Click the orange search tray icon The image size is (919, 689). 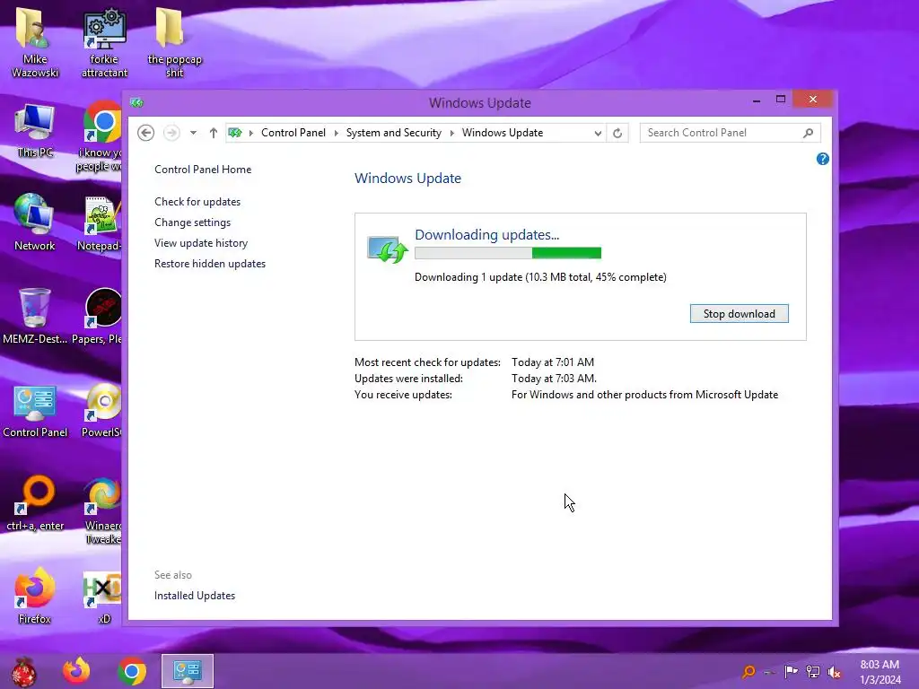tap(748, 671)
